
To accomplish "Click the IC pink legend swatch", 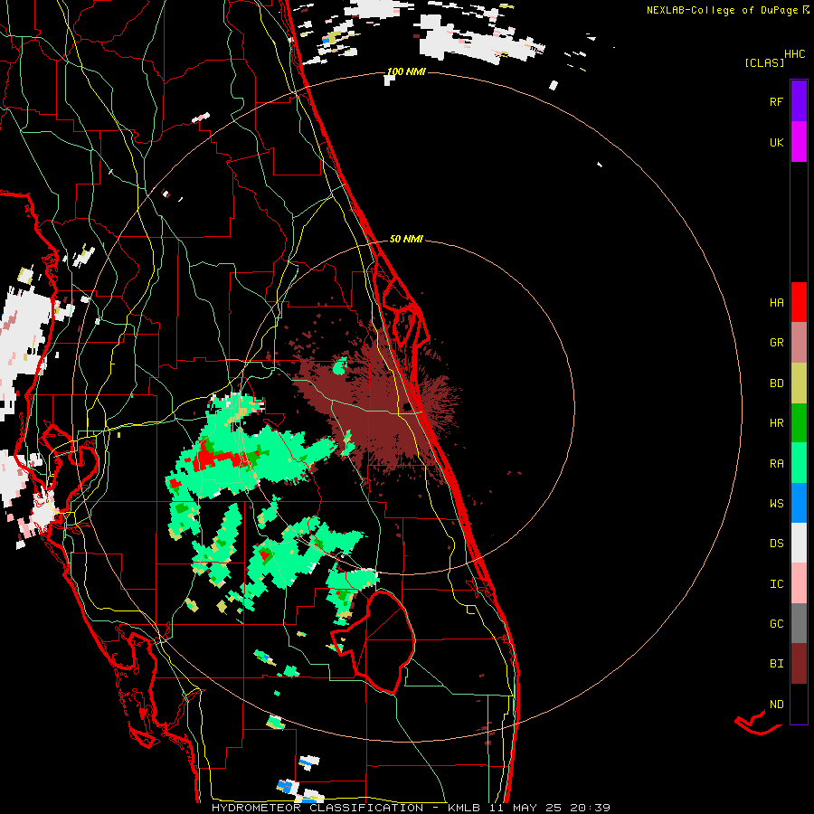I will (799, 583).
